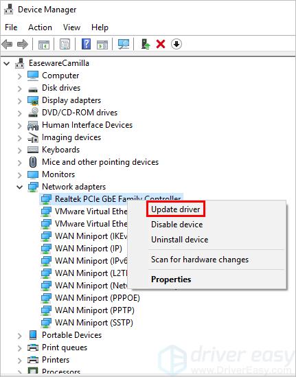
Task: Click the Printers icon
Action: click(x=33, y=360)
